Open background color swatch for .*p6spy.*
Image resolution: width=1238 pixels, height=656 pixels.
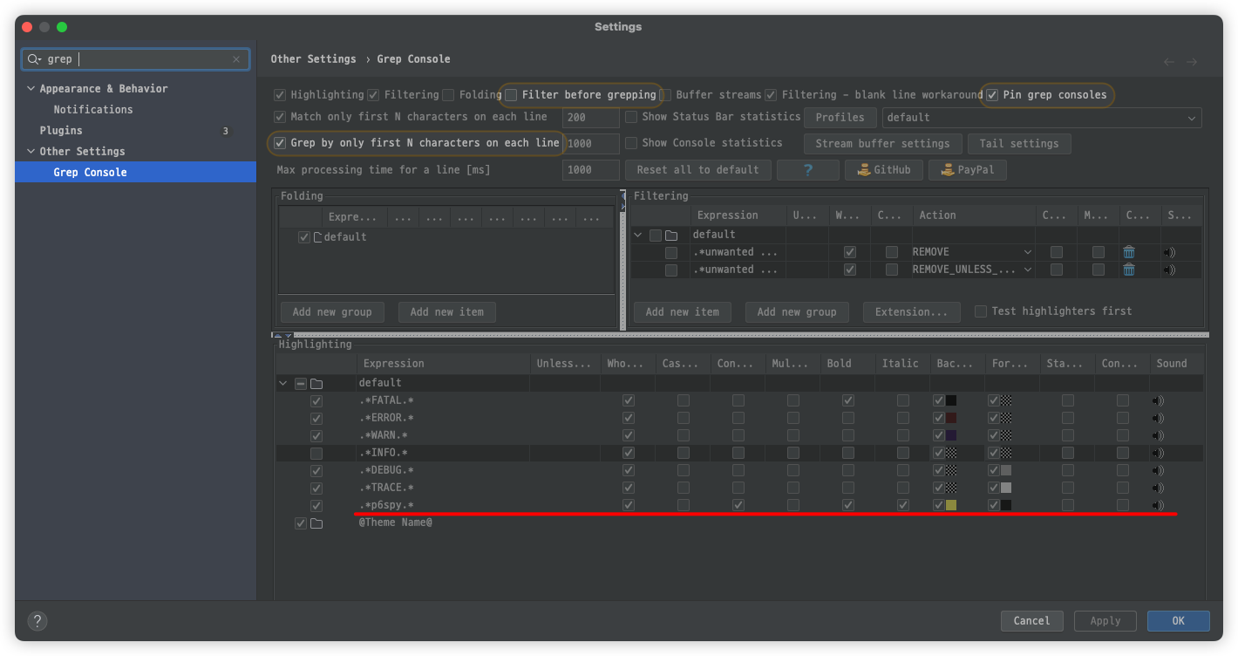(x=951, y=505)
